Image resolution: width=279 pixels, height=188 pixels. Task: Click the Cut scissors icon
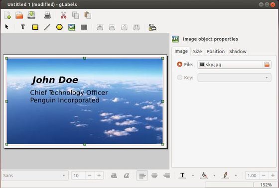63,15
